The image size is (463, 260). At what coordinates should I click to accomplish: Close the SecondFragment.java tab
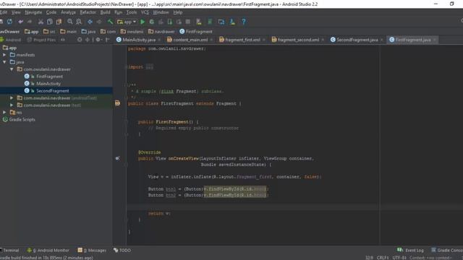pos(381,40)
